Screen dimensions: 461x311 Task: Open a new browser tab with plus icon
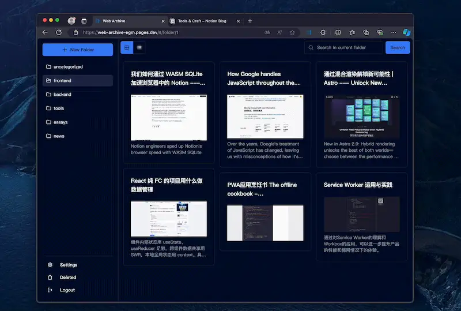tap(250, 21)
